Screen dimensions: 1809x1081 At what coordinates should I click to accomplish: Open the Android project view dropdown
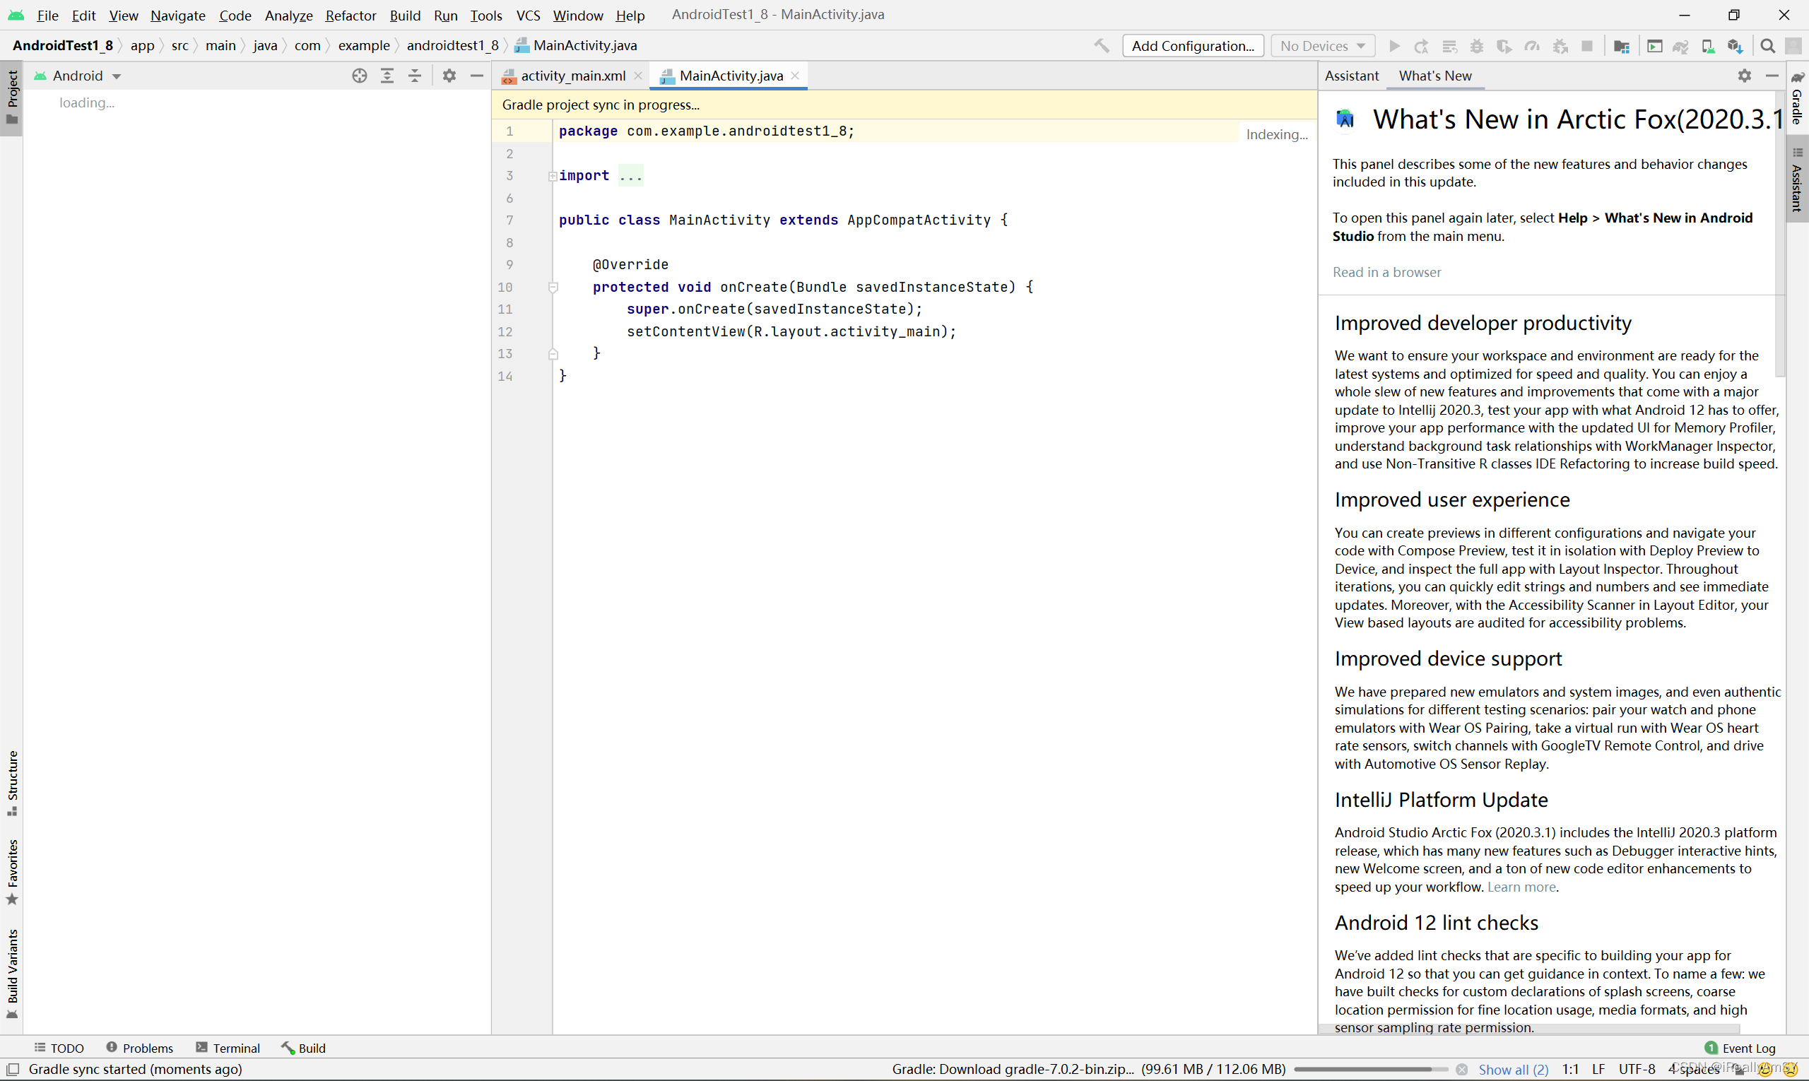point(78,76)
